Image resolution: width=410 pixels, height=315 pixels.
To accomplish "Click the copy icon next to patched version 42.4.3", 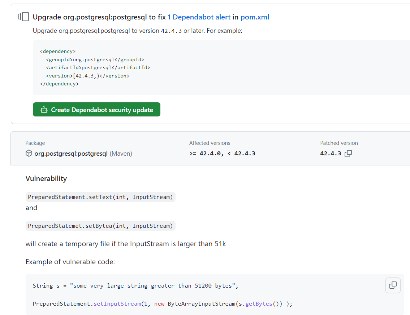I will (348, 153).
